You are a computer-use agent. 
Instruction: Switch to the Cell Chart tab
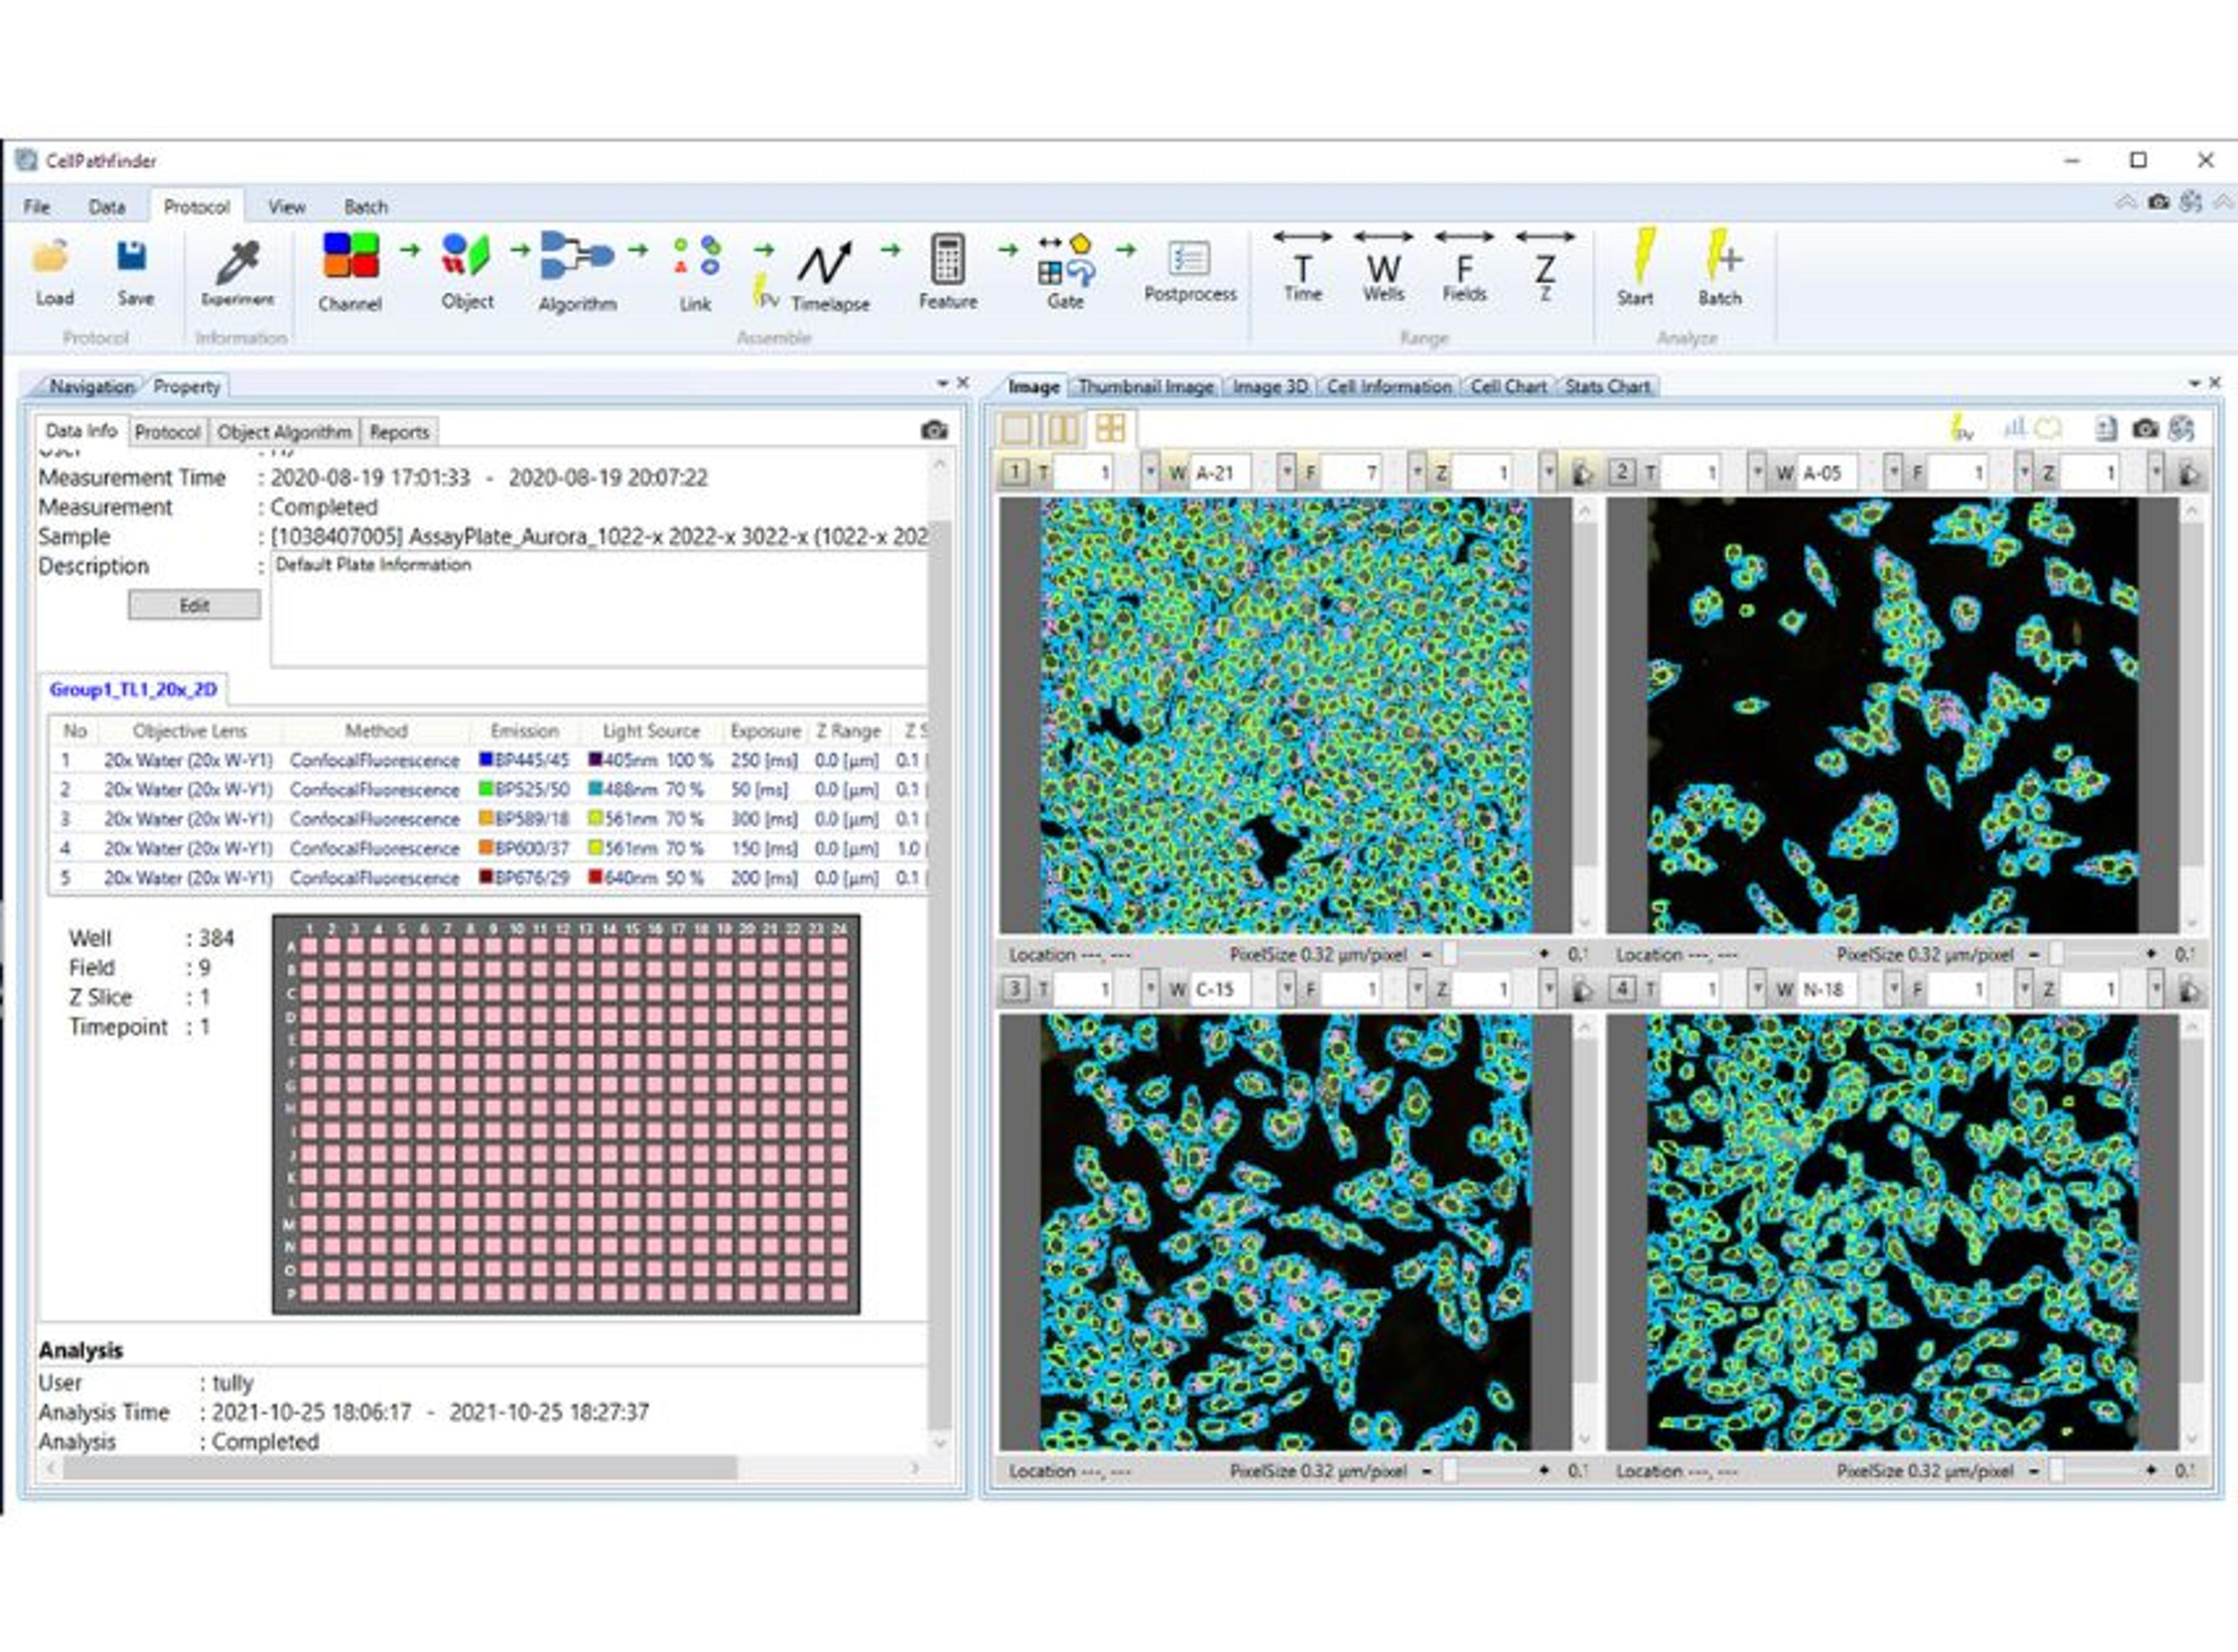click(x=1507, y=387)
